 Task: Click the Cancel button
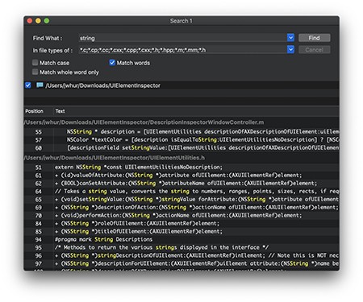314,50
